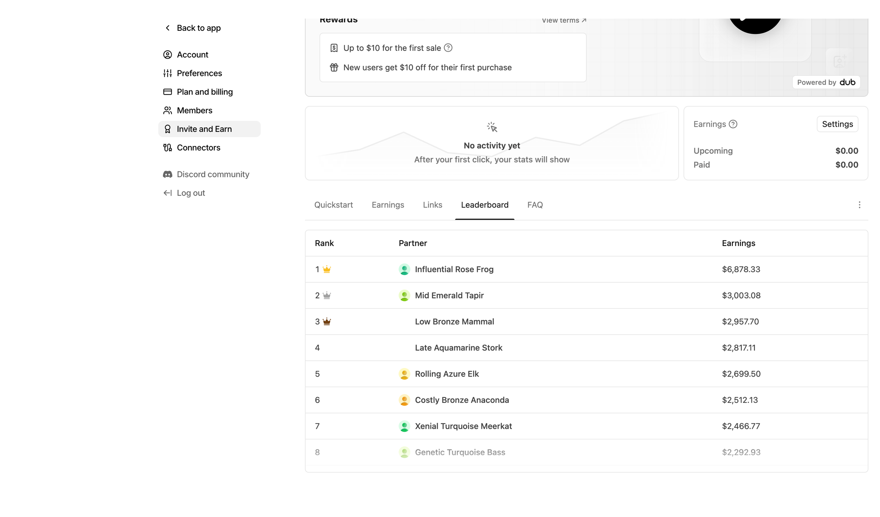This screenshot has width=880, height=517.
Task: Click the Log out arrow icon
Action: [x=168, y=193]
